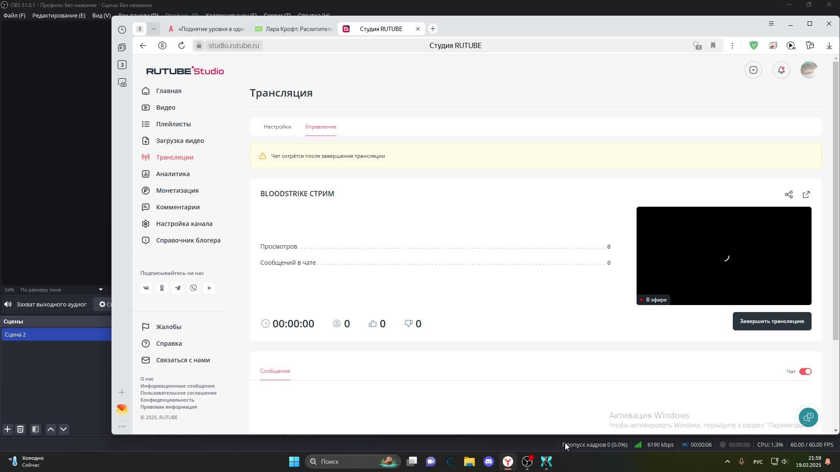This screenshot has height=472, width=840.
Task: Open the notifications bell in RUTUBE Studio
Action: point(781,70)
